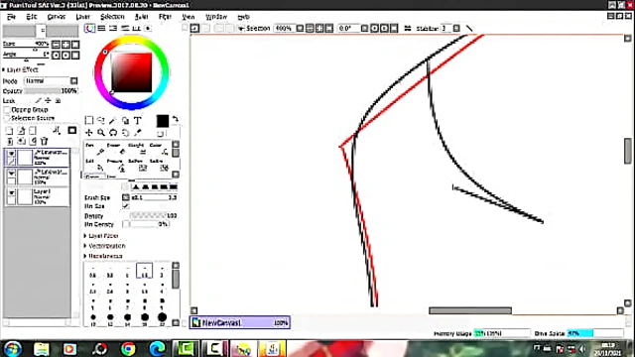The image size is (635, 357).
Task: Select the largest brush size preset dot
Action: [162, 317]
